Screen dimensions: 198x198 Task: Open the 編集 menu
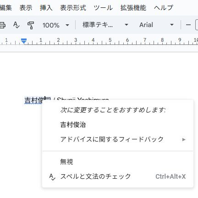[6, 8]
